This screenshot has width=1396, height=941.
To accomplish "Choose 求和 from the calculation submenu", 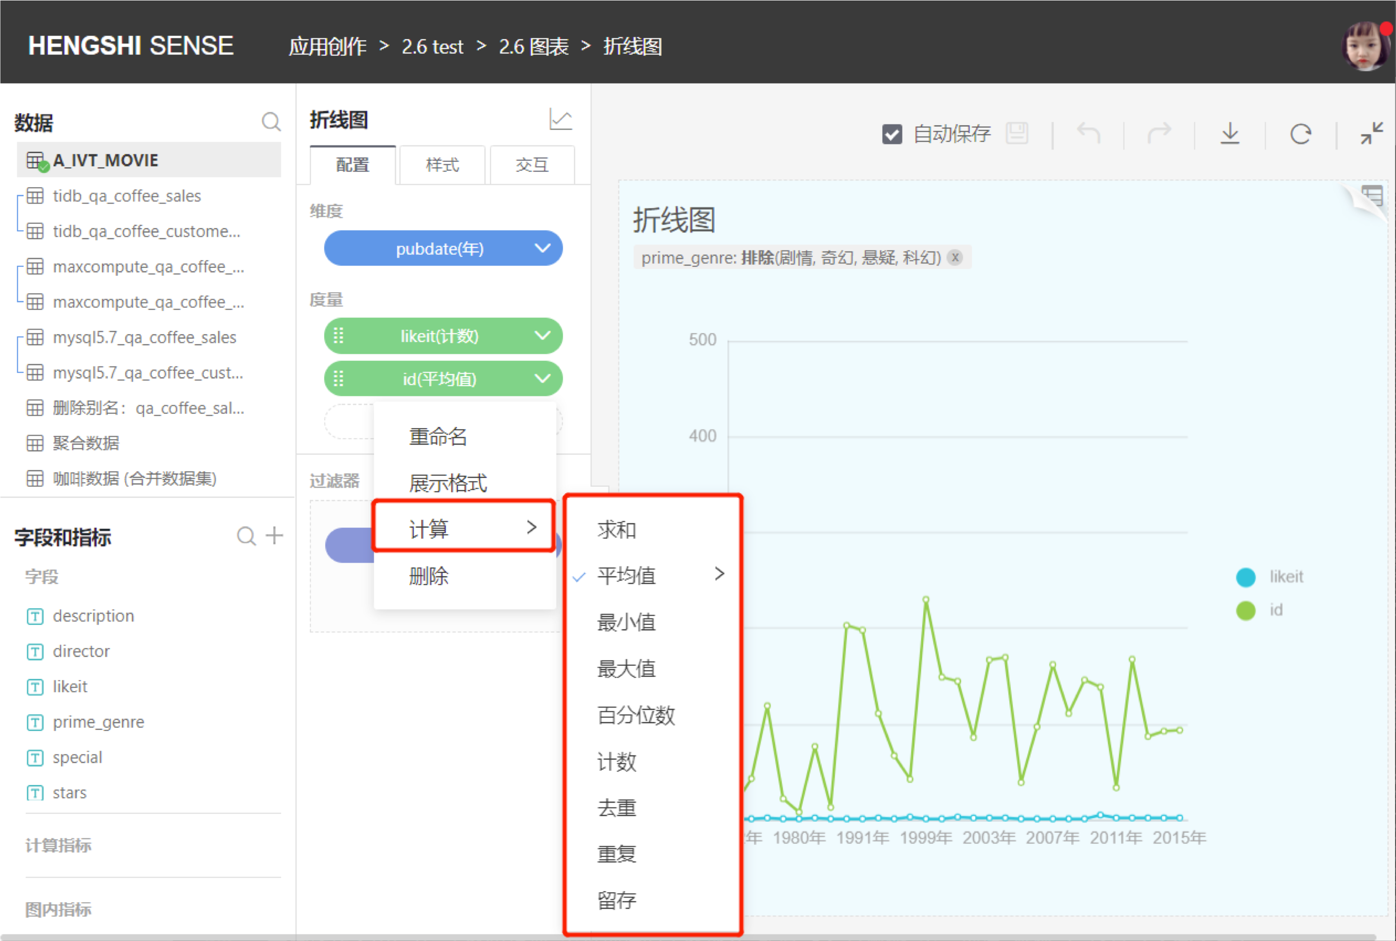I will tap(617, 529).
